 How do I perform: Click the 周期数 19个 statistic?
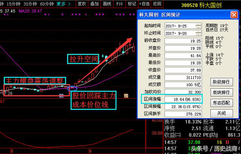click(x=217, y=26)
